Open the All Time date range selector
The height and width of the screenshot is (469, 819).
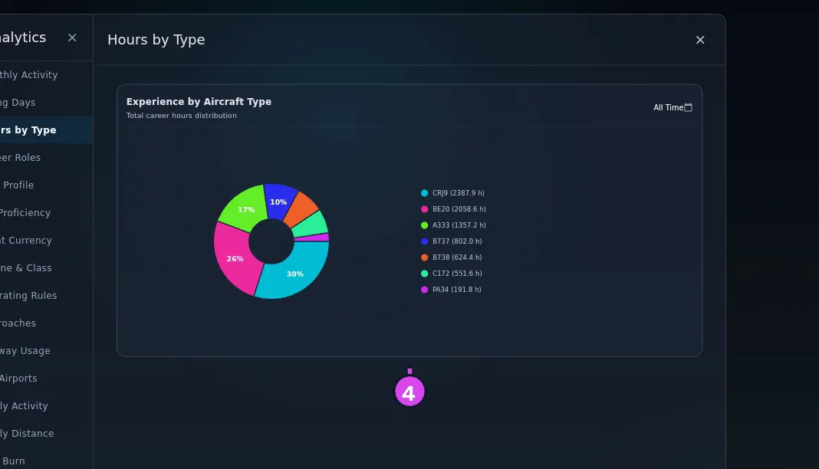673,107
